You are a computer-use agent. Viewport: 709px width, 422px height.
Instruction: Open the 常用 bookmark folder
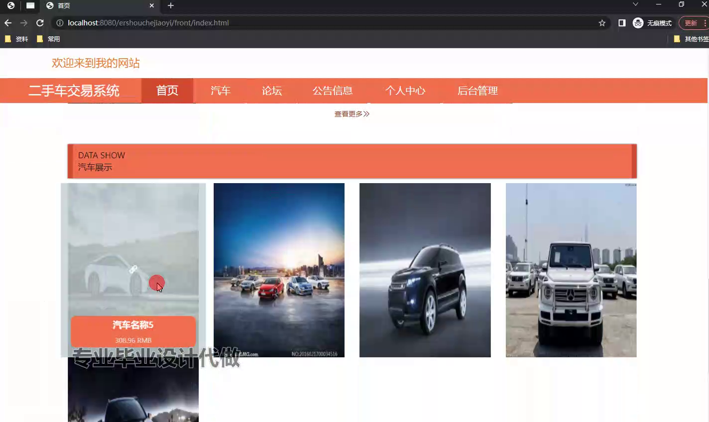click(48, 39)
